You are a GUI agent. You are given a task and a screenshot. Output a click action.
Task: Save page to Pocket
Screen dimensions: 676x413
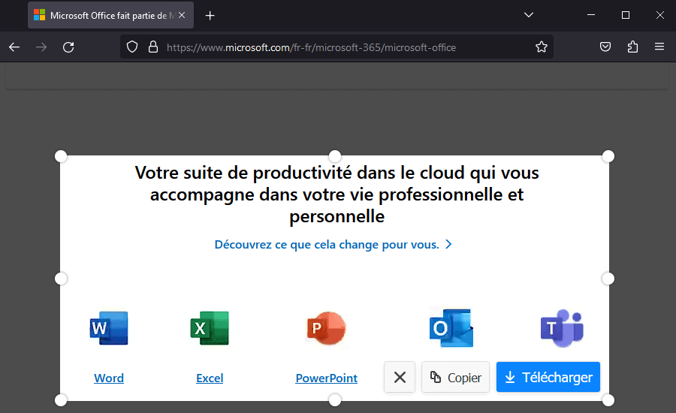(x=605, y=47)
